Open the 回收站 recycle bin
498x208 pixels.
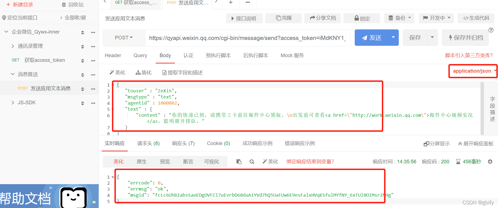73,5
